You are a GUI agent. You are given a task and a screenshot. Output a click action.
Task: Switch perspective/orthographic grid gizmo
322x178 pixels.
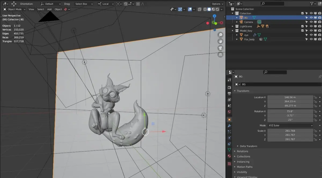221,55
